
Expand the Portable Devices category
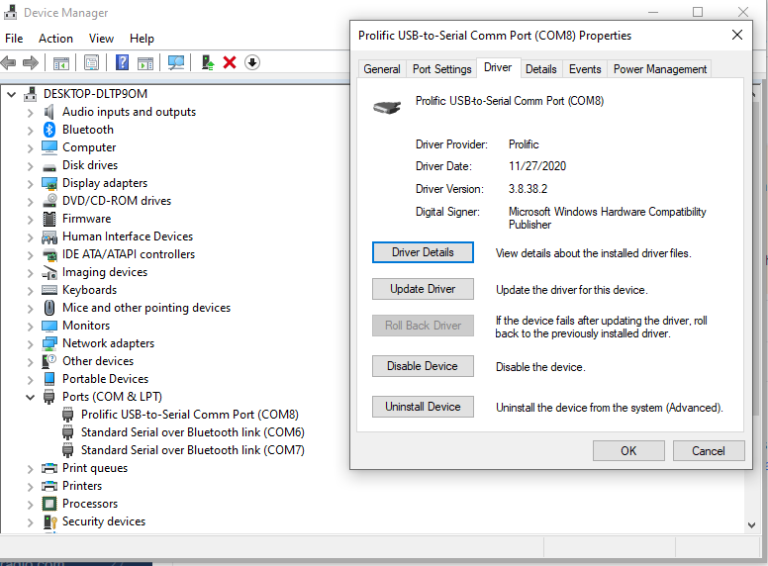click(31, 379)
